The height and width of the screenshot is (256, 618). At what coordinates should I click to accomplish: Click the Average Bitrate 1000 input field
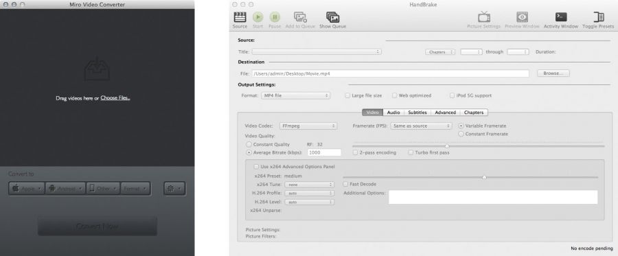point(324,152)
